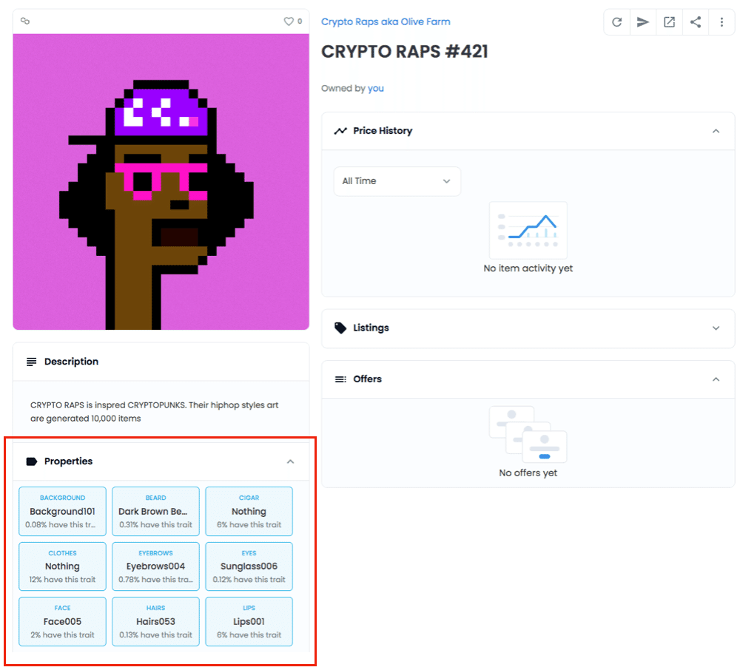This screenshot has height=670, width=743.
Task: Refresh metadata with the reload icon
Action: tap(616, 21)
